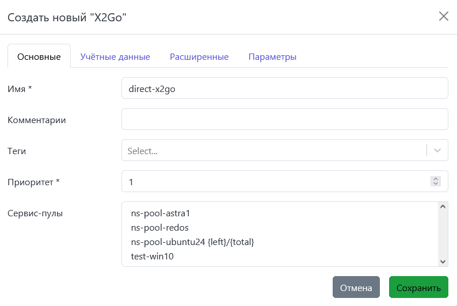457x306 pixels.
Task: Click the Сервис-пулы scrollbar up arrow
Action: pos(443,206)
